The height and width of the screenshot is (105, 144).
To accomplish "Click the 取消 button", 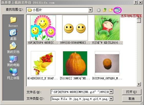I will 132,99.
